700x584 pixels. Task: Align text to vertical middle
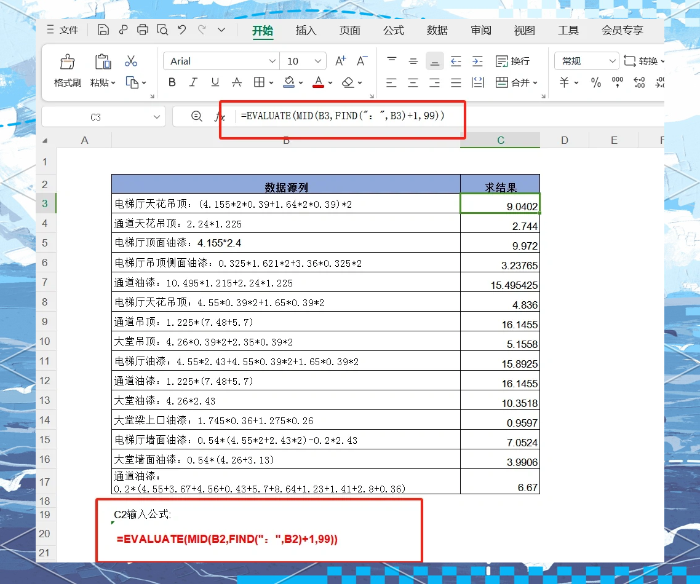[x=413, y=61]
